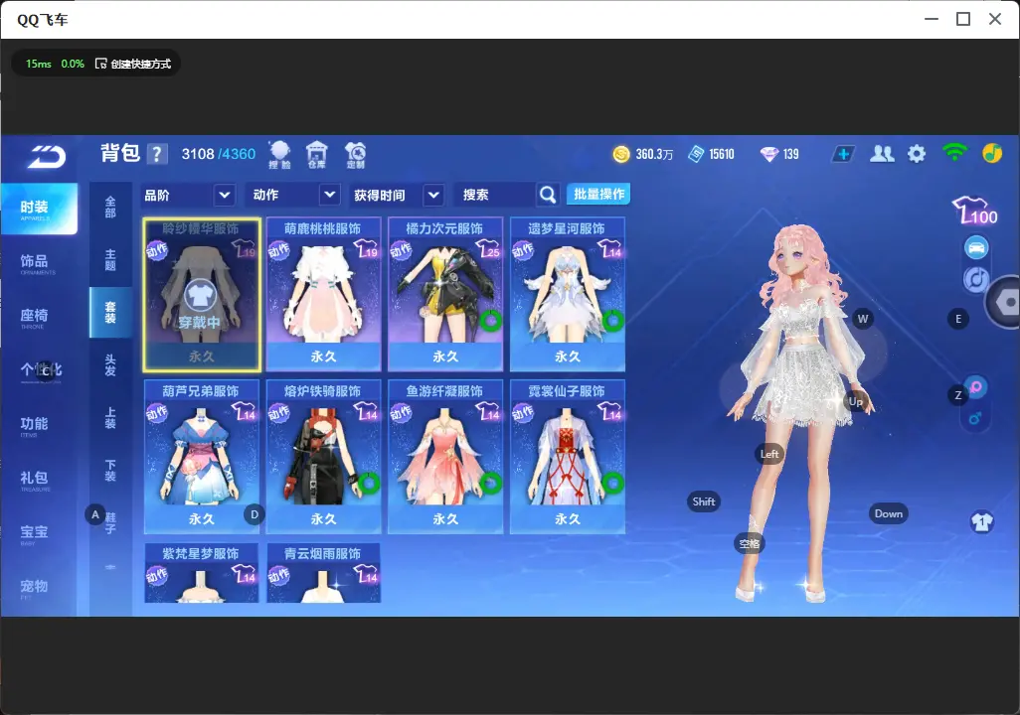Switch to the 座椅 throne tab

(x=35, y=317)
